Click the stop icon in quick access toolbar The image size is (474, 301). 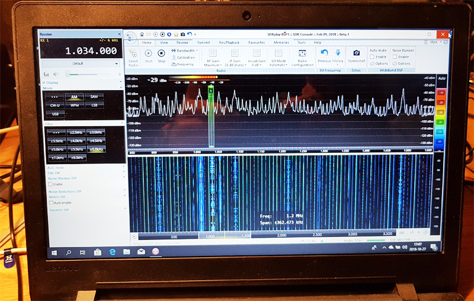click(162, 34)
